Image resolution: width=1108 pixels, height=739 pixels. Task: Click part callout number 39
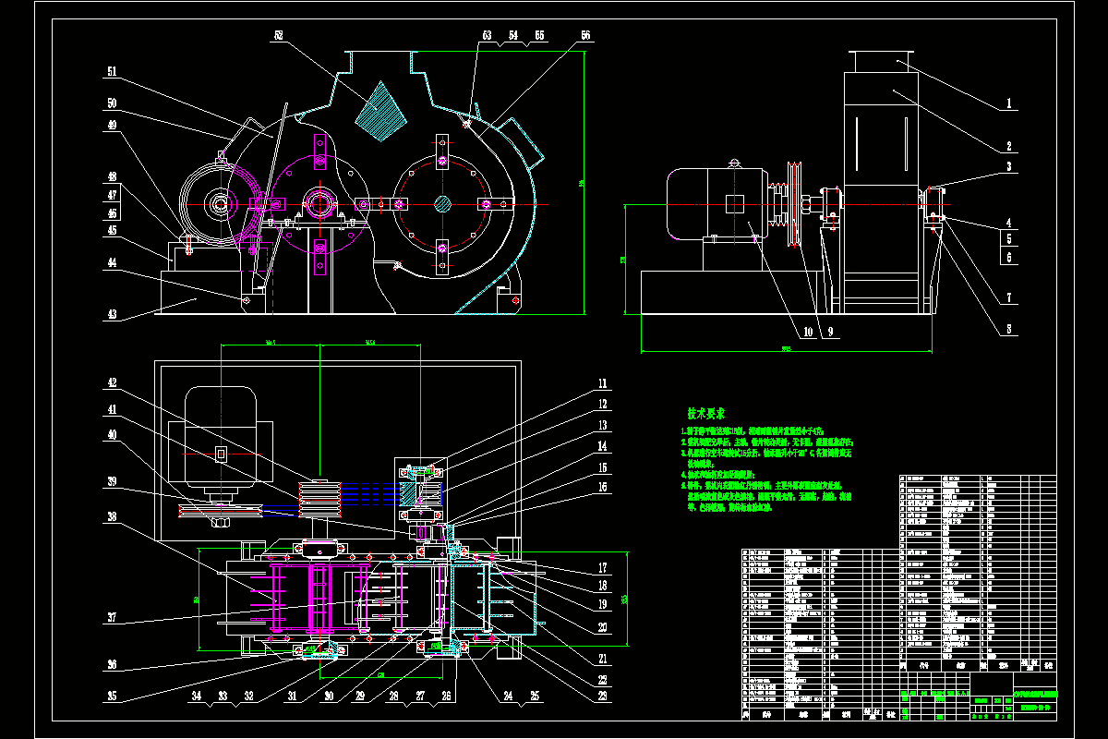pos(113,480)
